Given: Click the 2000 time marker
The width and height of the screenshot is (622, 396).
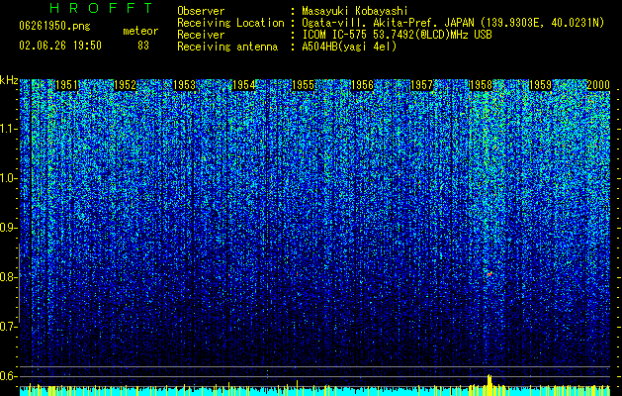Looking at the screenshot, I should [x=598, y=85].
